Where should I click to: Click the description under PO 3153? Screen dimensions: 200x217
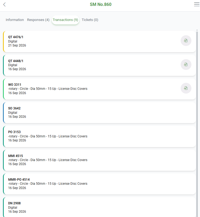coord(48,136)
